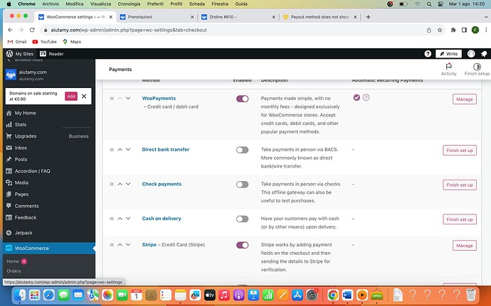Image resolution: width=491 pixels, height=306 pixels.
Task: Click Manage button for Stripe
Action: tap(465, 246)
